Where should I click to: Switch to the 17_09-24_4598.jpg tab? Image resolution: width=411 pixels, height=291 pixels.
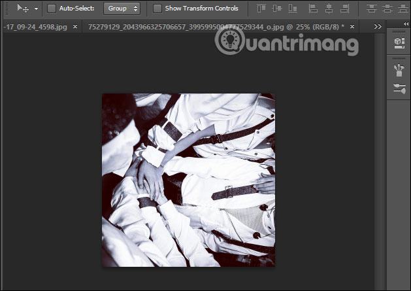coord(36,27)
